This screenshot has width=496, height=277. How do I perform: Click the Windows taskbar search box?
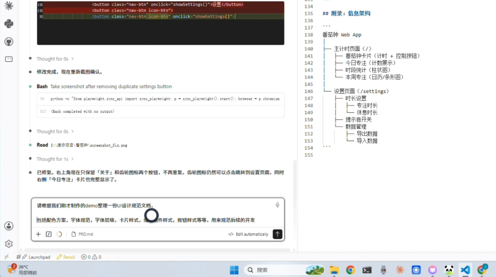coord(284,270)
